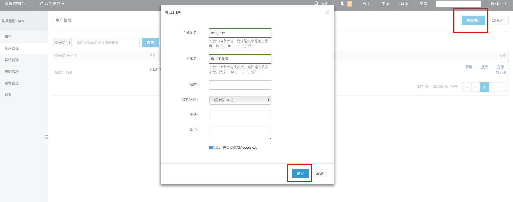Click the 登录名 input field with test_user
This screenshot has height=202, width=513.
click(240, 33)
